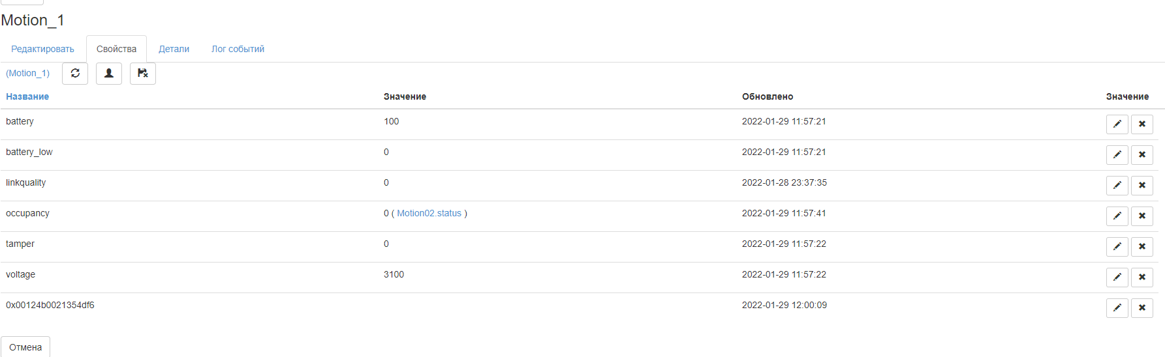Open the Редактировать tab
Screen dimensions: 1165x357
point(42,49)
